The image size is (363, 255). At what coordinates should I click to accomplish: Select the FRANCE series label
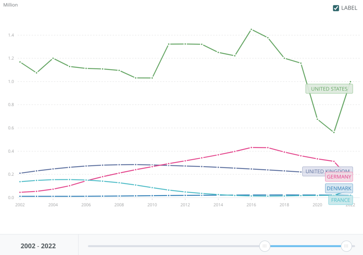pyautogui.click(x=340, y=200)
